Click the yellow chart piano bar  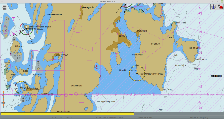coord(67,114)
